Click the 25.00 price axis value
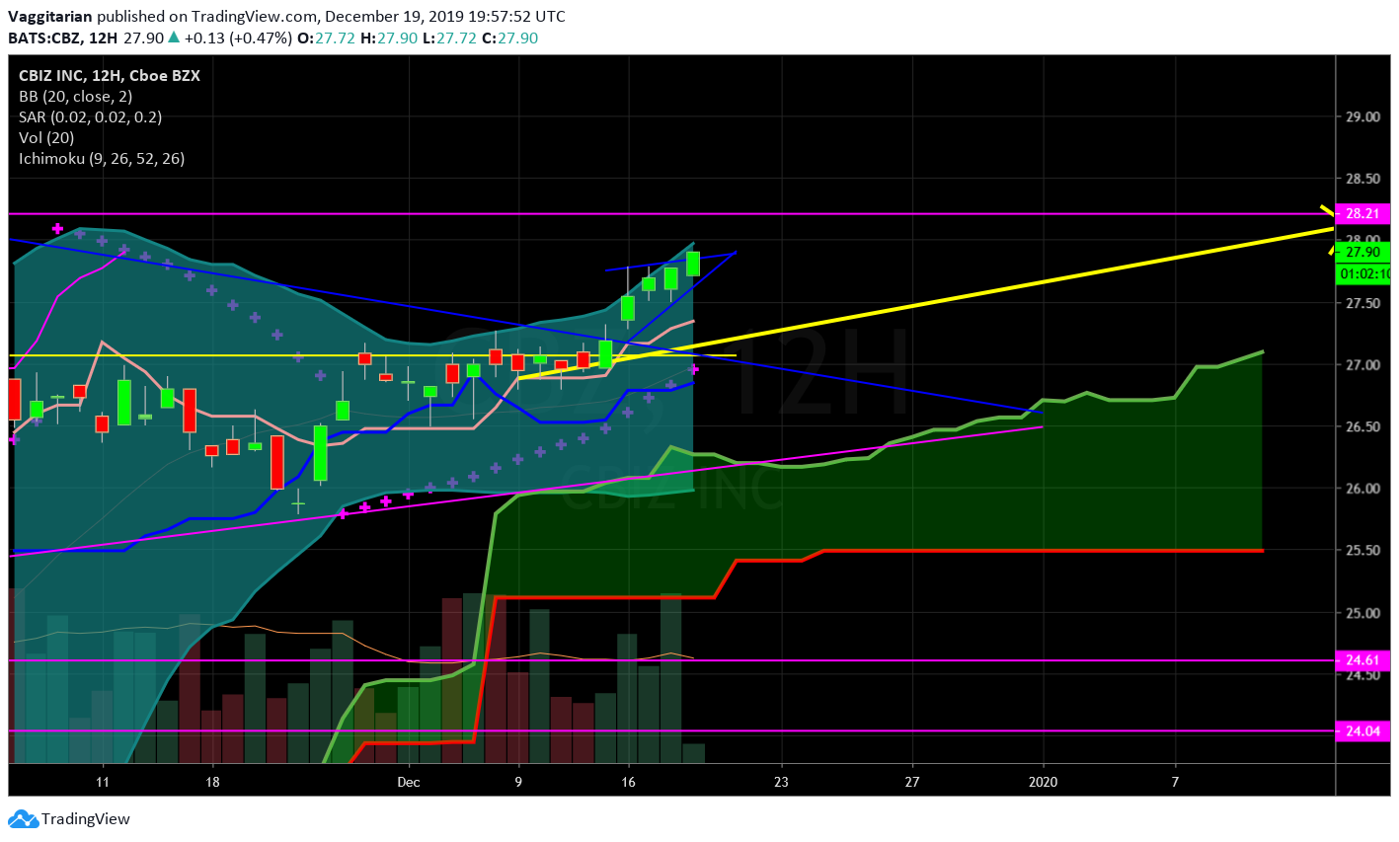The width and height of the screenshot is (1399, 842). [x=1362, y=613]
